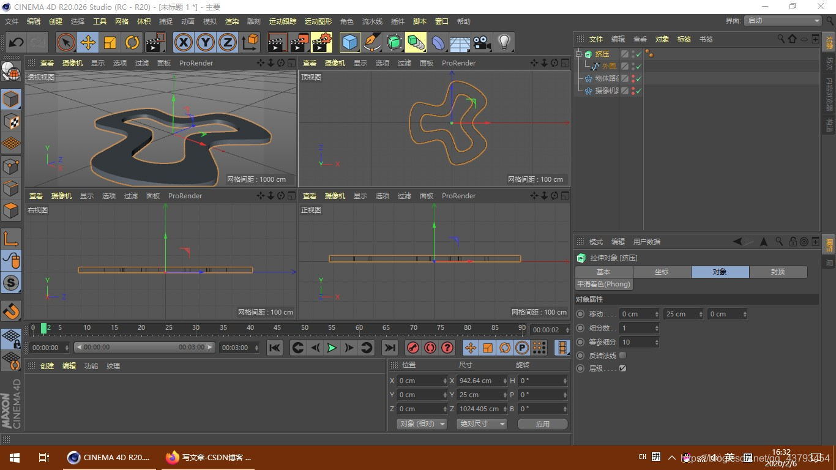The width and height of the screenshot is (836, 470).
Task: Toggle the snap magnet icon
Action: pos(11,311)
